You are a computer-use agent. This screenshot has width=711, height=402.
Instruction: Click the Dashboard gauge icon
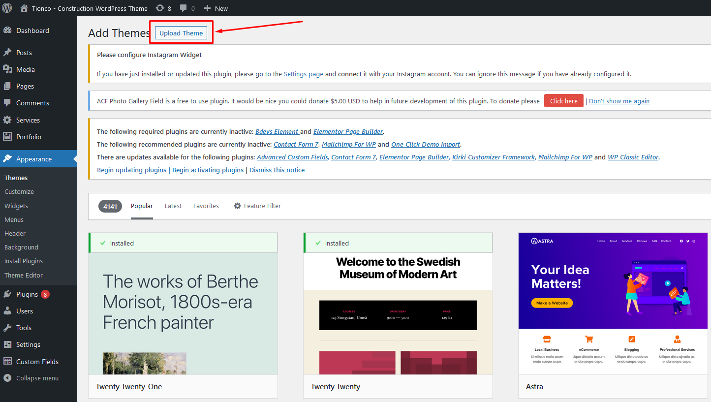pos(7,30)
